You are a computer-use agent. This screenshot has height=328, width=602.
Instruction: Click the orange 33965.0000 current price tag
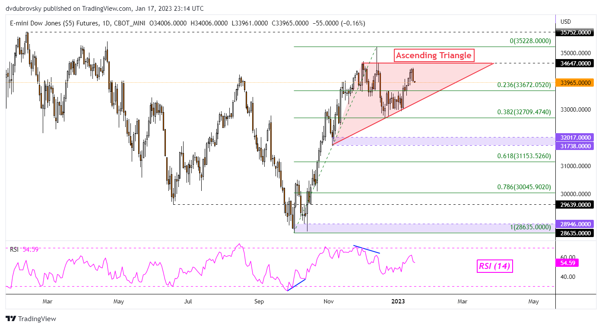pyautogui.click(x=576, y=83)
